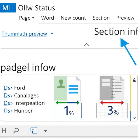Select the gray notebook document thumbnail

pos(112,88)
